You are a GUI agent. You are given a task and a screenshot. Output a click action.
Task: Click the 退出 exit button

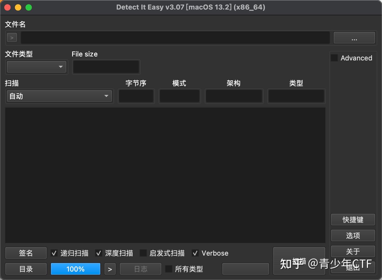click(x=353, y=267)
